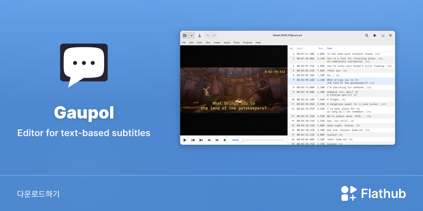The height and width of the screenshot is (211, 423).
Task: Save the document with the download icon
Action: coord(200,36)
